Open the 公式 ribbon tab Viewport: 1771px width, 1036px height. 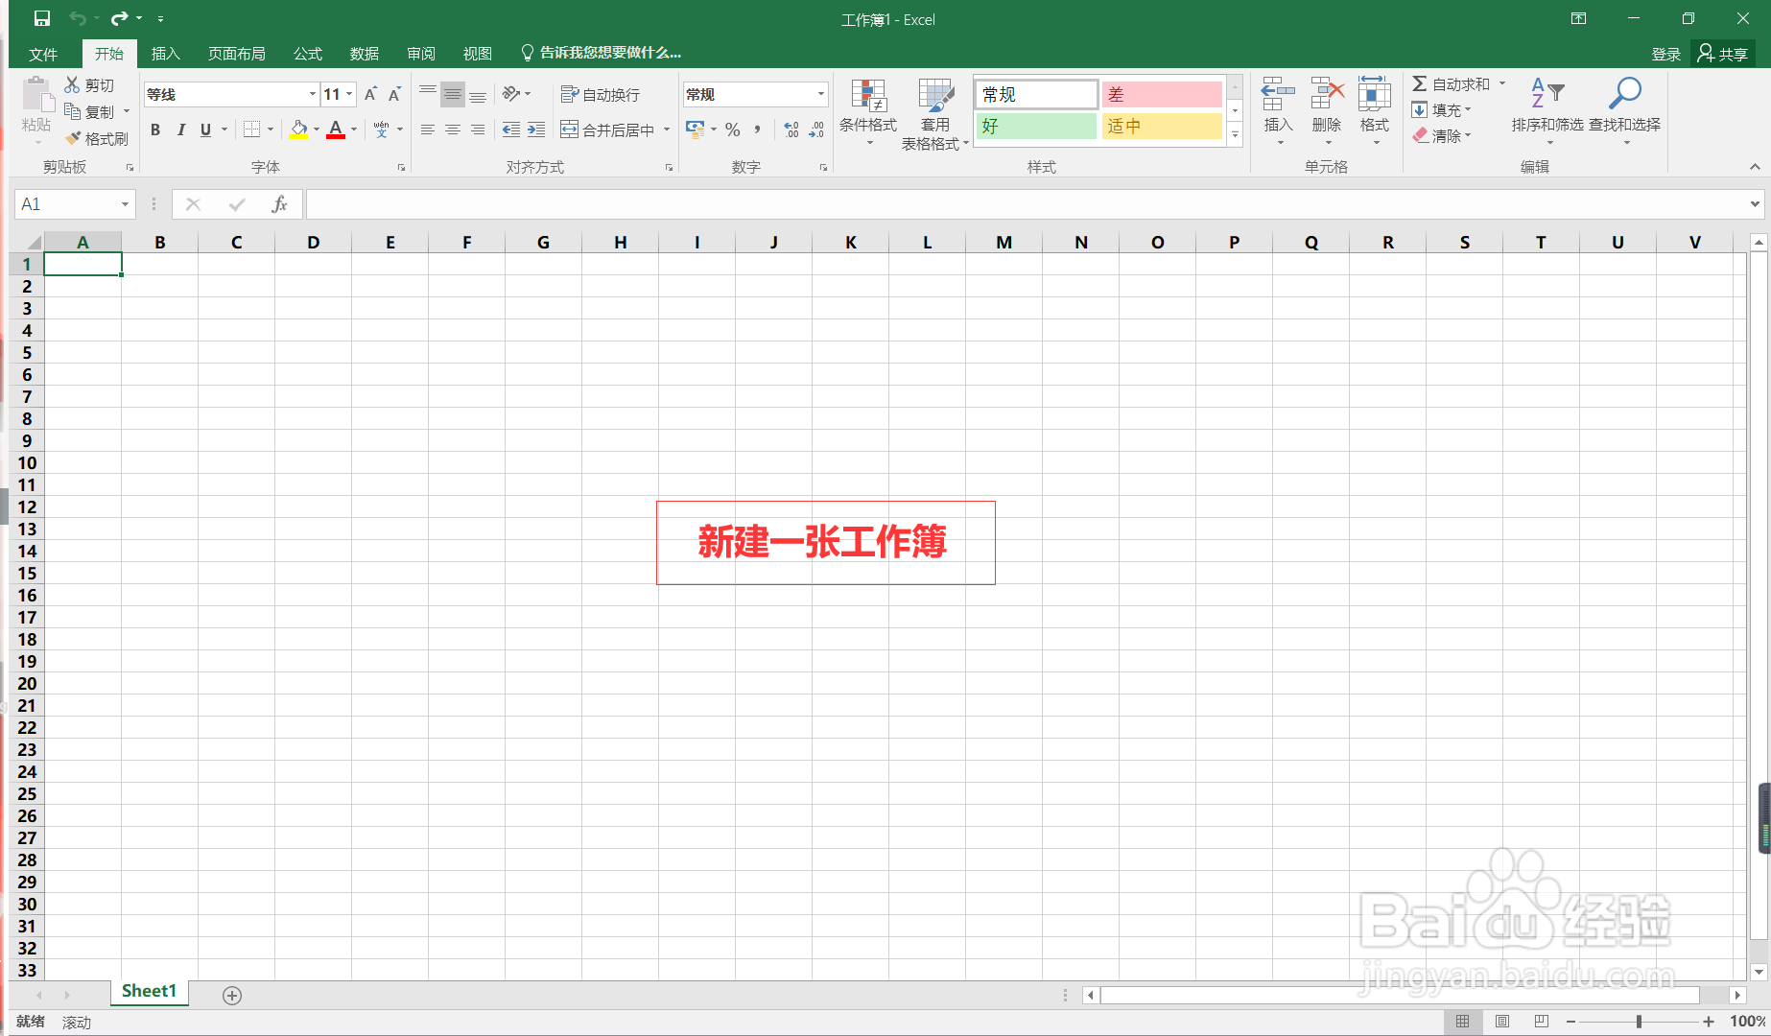(307, 53)
